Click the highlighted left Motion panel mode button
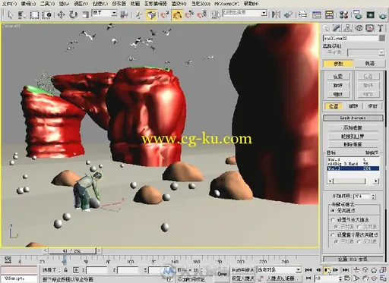The height and width of the screenshot is (283, 389). tap(338, 63)
